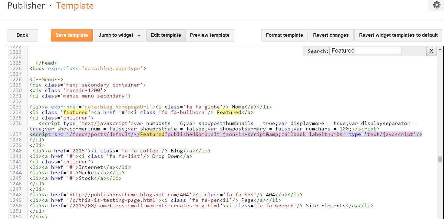Expand the Jump to widget dropdown
The height and width of the screenshot is (219, 444).
tap(120, 35)
